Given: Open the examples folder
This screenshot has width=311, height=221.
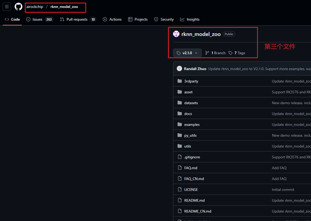Looking at the screenshot, I should 192,125.
